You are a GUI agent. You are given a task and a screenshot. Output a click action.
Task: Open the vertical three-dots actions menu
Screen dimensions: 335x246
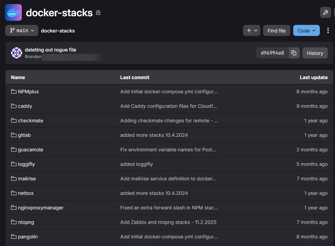click(x=328, y=30)
